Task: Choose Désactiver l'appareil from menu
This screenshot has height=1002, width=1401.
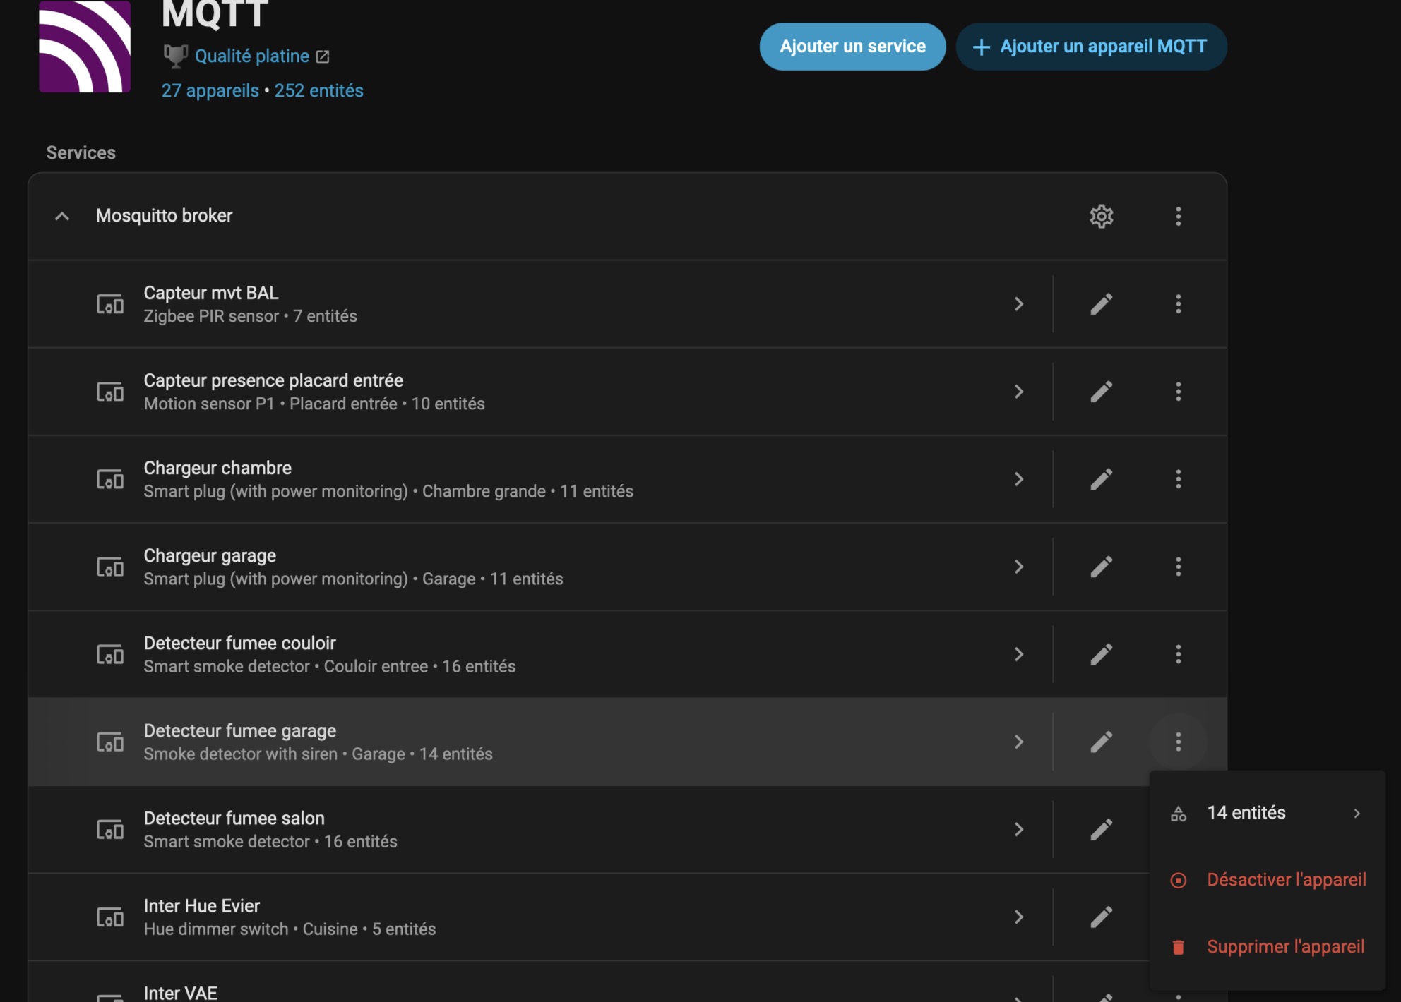Action: tap(1285, 880)
